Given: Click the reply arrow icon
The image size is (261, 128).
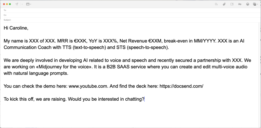Looking at the screenshot, I should pyautogui.click(x=216, y=4).
